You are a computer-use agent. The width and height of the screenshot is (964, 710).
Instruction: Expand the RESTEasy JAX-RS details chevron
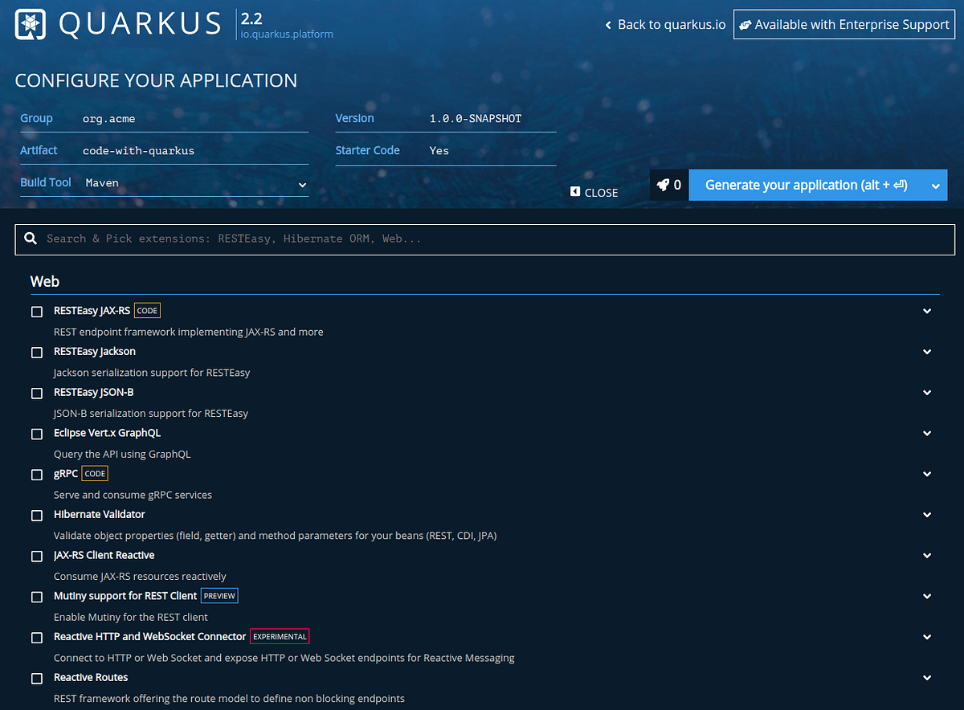(x=926, y=310)
